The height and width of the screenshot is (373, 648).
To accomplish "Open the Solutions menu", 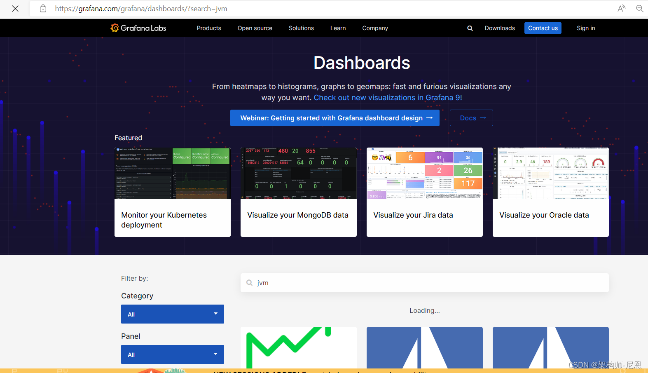I will tap(301, 28).
